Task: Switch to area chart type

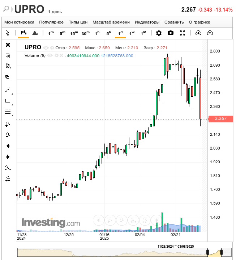Action: coord(35,33)
